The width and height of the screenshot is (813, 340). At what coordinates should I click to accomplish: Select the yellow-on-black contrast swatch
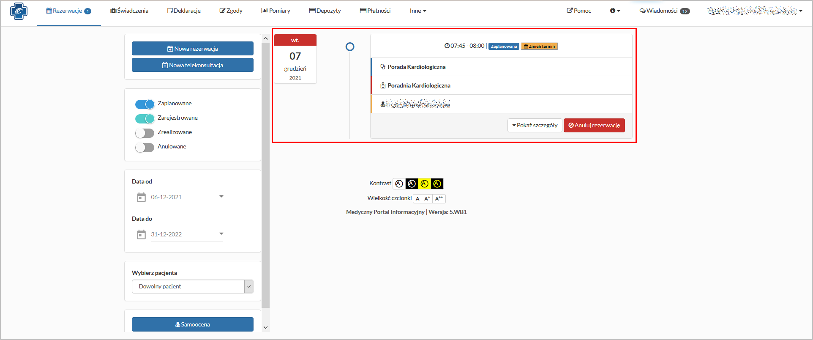click(437, 184)
